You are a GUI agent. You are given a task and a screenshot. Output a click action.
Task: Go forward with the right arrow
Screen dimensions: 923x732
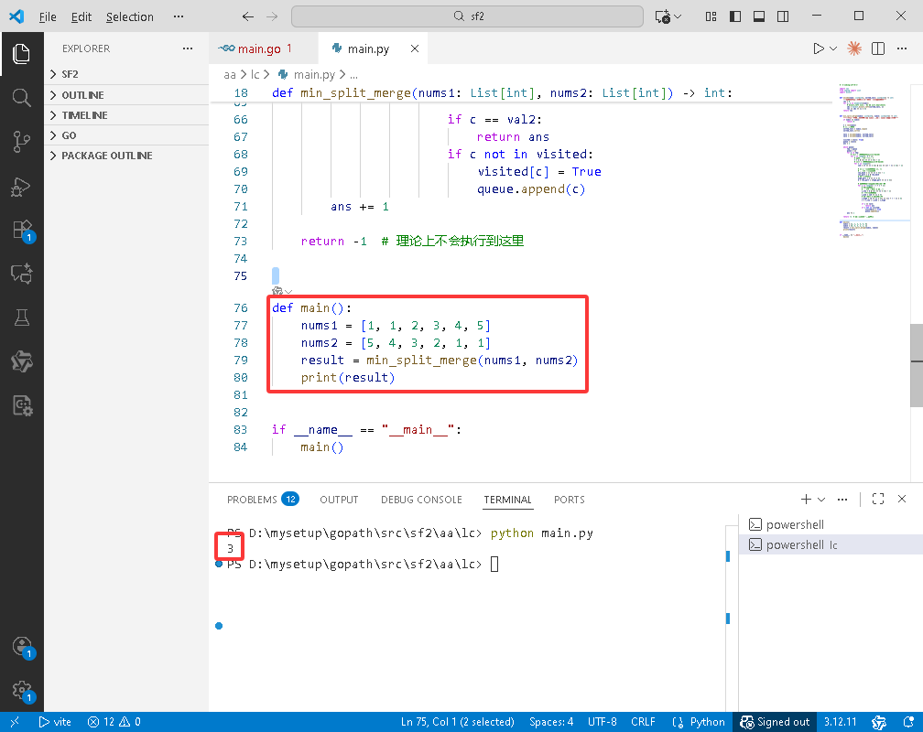point(272,16)
